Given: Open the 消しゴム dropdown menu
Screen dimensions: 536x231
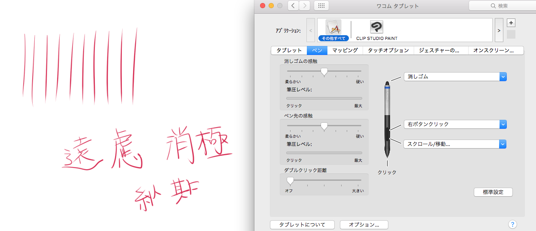Looking at the screenshot, I should tap(455, 76).
